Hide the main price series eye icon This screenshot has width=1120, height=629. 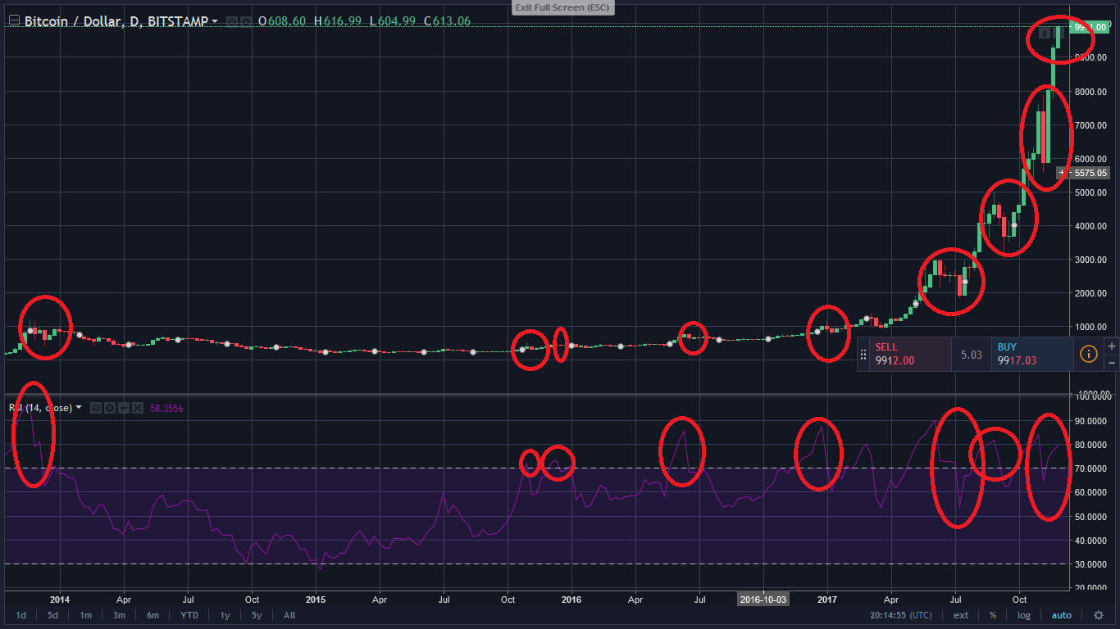[x=231, y=22]
